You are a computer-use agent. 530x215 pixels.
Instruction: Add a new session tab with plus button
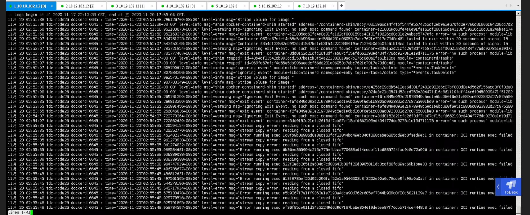pyautogui.click(x=341, y=6)
